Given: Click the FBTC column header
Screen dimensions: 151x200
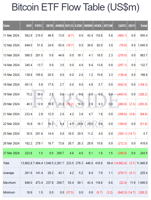Looking at the screenshot, I should 38,26.
